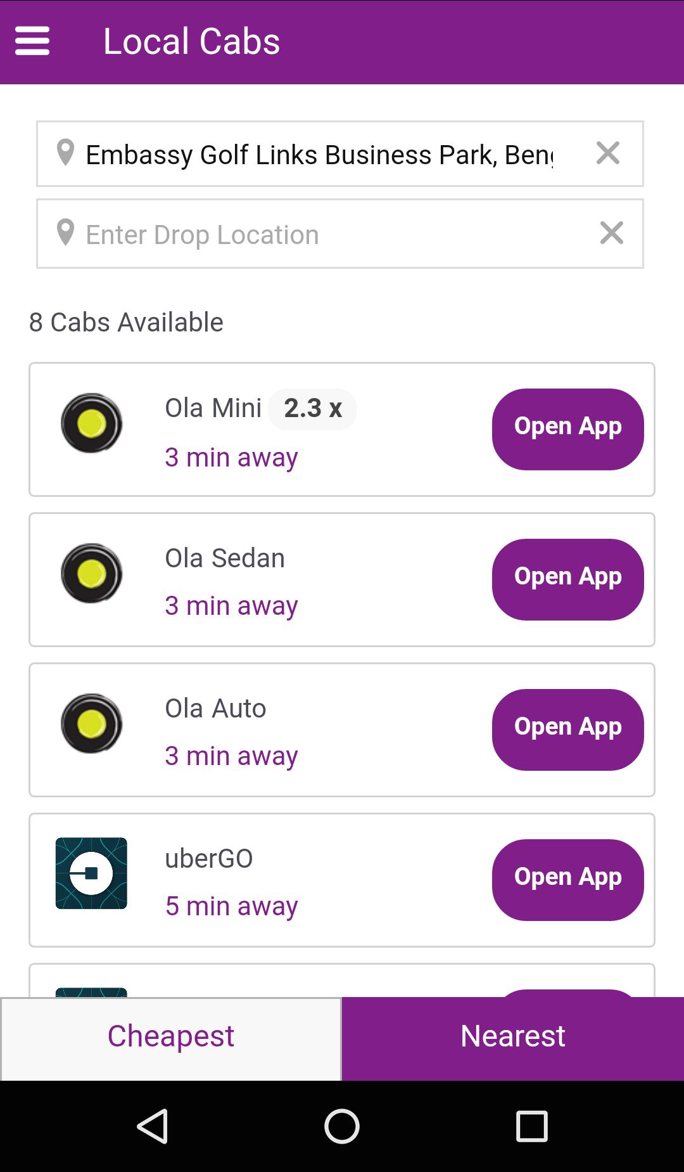The height and width of the screenshot is (1172, 684).
Task: Open app for Ola Sedan
Action: 567,579
